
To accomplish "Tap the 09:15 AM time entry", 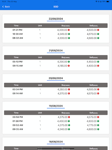I will [17, 66].
